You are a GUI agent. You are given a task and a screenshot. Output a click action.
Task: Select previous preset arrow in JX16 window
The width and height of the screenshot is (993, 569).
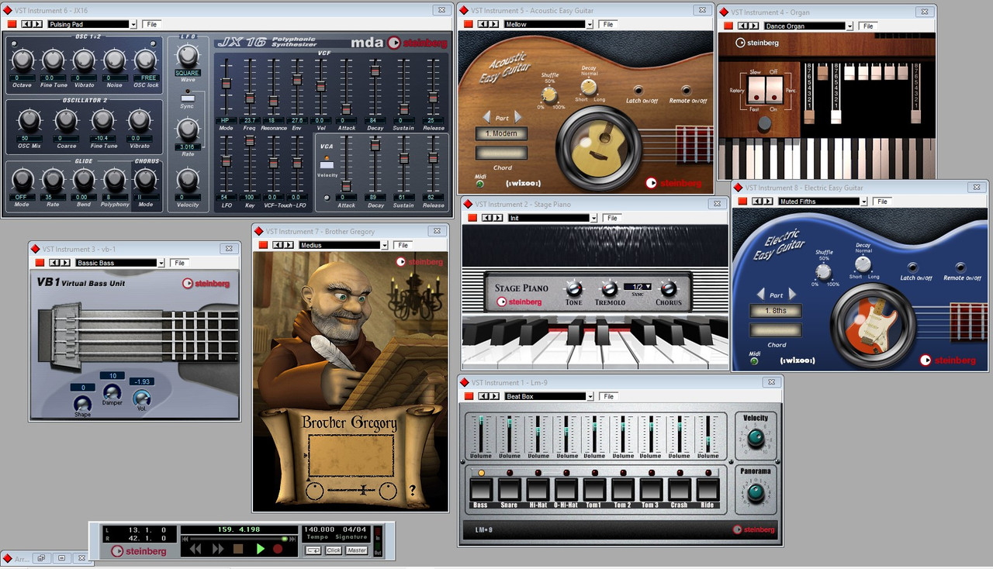26,24
